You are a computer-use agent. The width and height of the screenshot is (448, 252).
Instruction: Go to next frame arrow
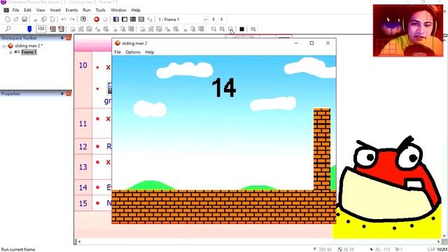[222, 20]
